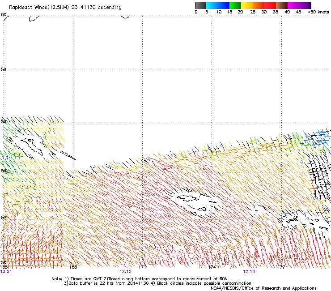Click the yellow 20-25 knots color swatch
The image size is (331, 291).
[247, 5]
